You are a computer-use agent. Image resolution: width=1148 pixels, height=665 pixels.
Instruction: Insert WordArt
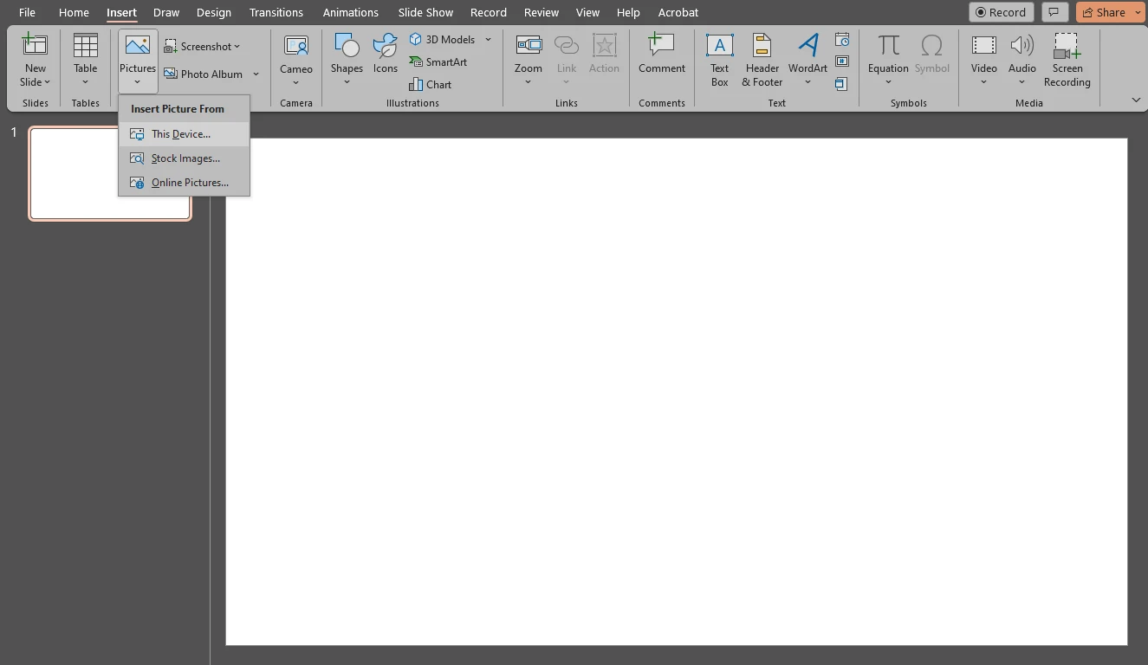click(807, 59)
